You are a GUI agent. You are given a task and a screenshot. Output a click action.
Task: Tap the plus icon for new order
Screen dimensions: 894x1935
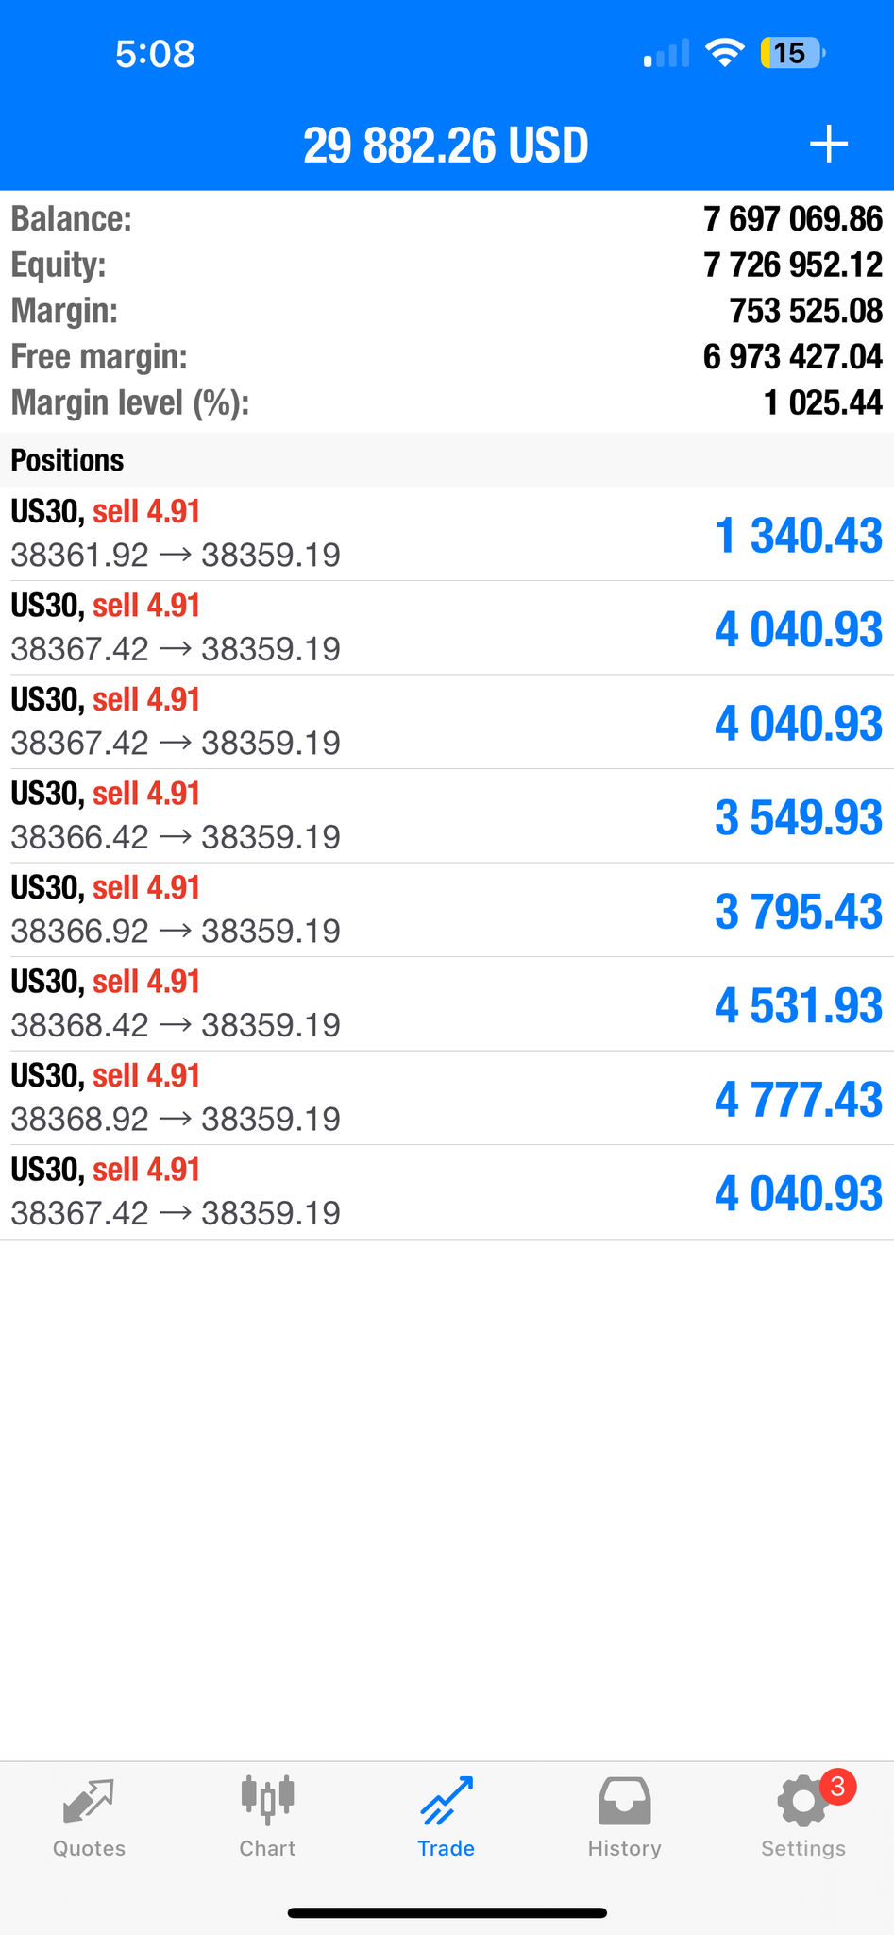828,145
